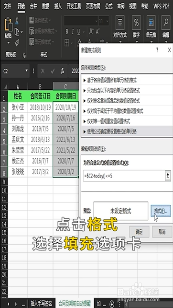This screenshot has height=308, width=173.
Task: Switch to the 合并 ribbon tab
Action: (x=33, y=6)
